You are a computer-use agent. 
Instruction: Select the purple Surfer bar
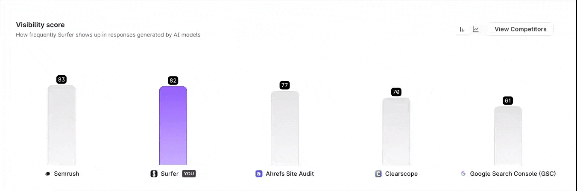[x=173, y=125]
